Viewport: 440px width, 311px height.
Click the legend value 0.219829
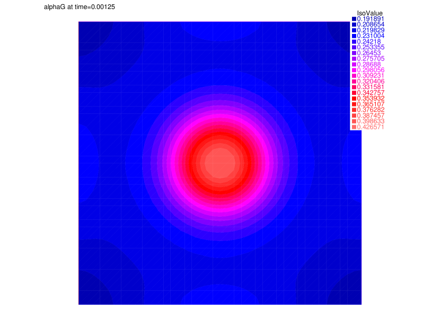click(371, 30)
